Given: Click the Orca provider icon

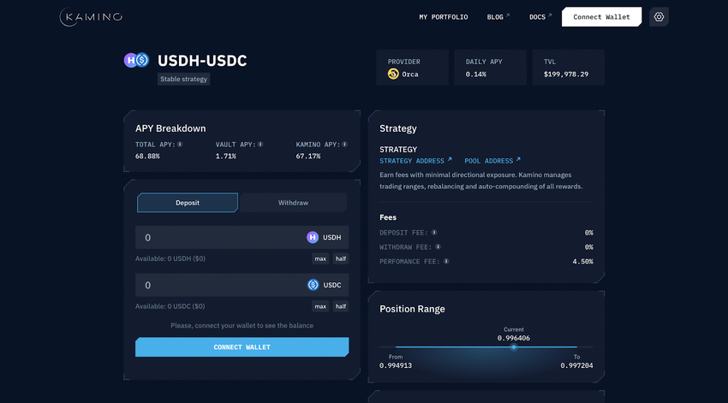Looking at the screenshot, I should pyautogui.click(x=393, y=74).
